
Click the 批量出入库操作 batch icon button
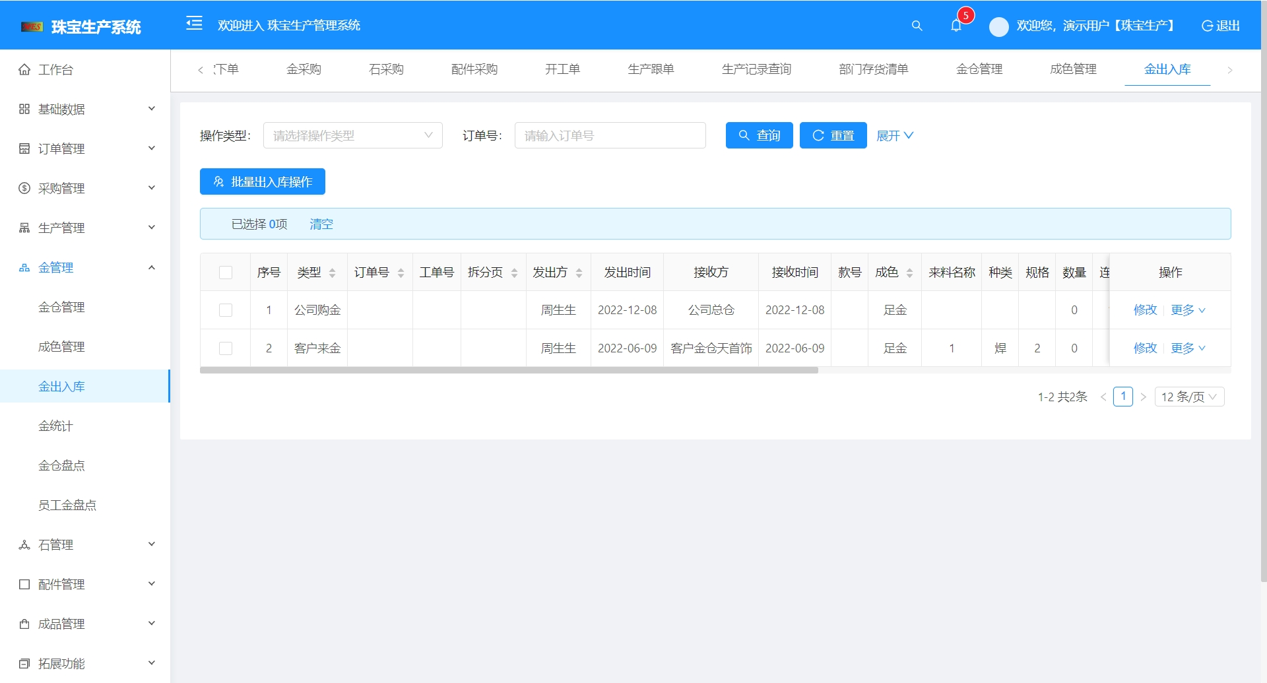[218, 181]
